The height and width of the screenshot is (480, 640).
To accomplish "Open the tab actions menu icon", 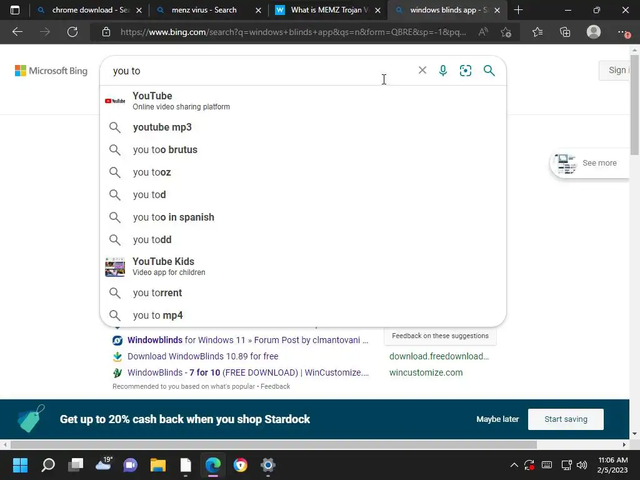I will pyautogui.click(x=15, y=10).
